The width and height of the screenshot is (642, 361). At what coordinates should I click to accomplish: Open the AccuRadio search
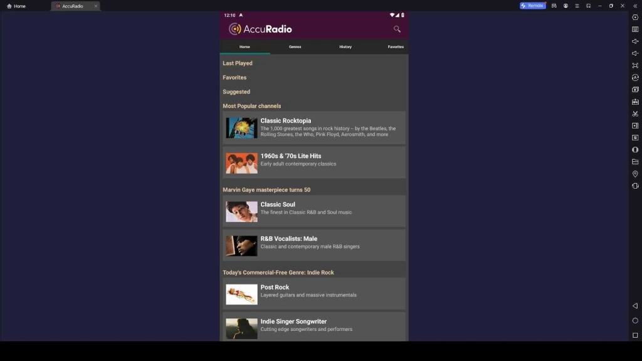[397, 29]
